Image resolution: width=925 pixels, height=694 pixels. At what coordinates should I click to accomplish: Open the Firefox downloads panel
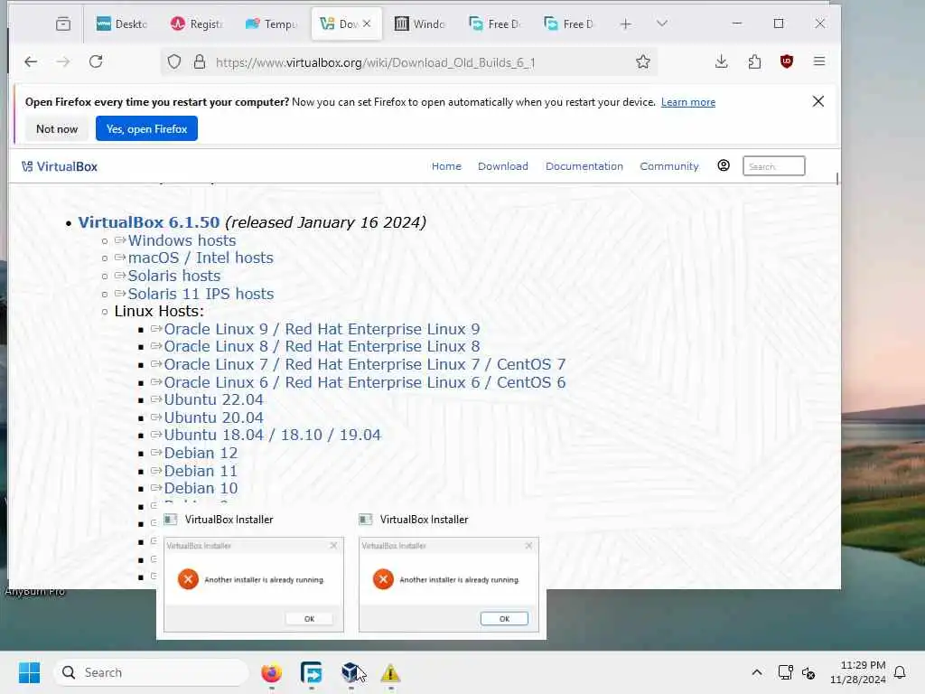pyautogui.click(x=721, y=61)
